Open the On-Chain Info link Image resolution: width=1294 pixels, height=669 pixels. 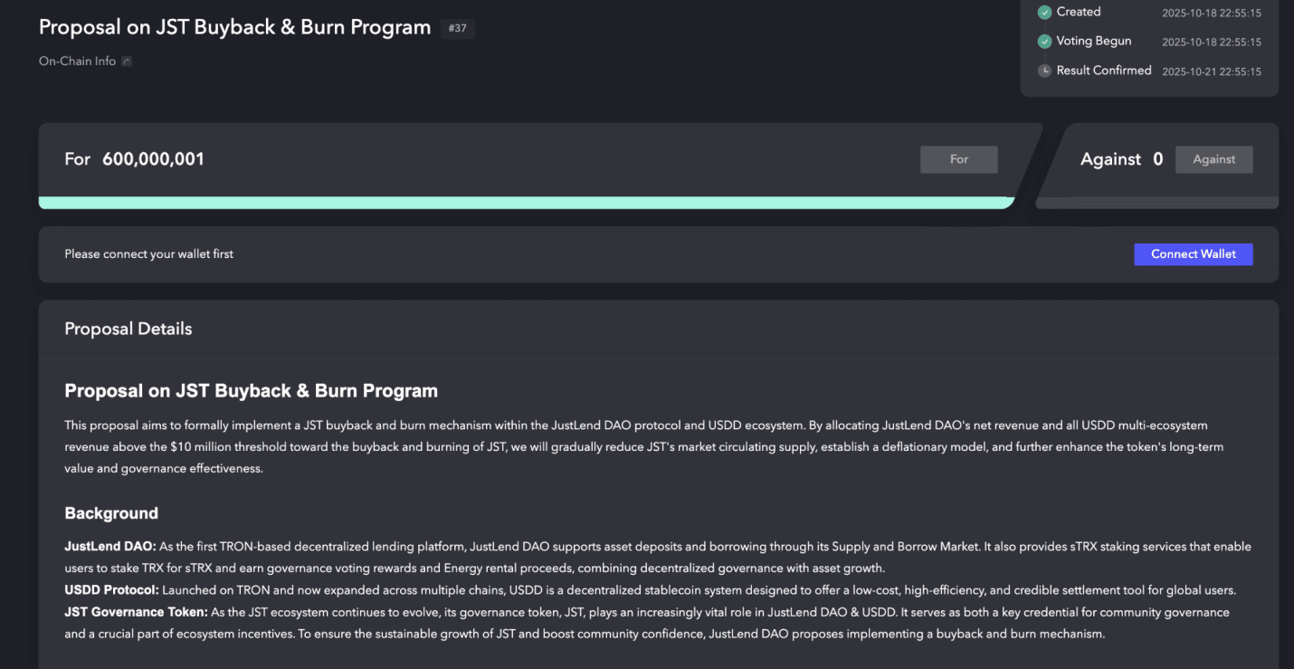click(x=77, y=62)
